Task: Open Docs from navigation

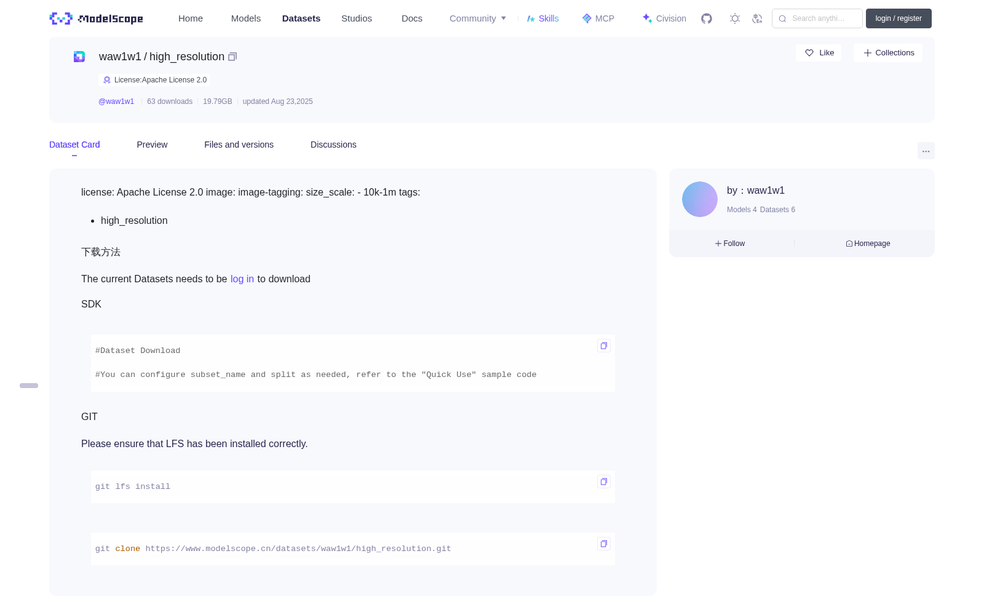Action: point(412,18)
